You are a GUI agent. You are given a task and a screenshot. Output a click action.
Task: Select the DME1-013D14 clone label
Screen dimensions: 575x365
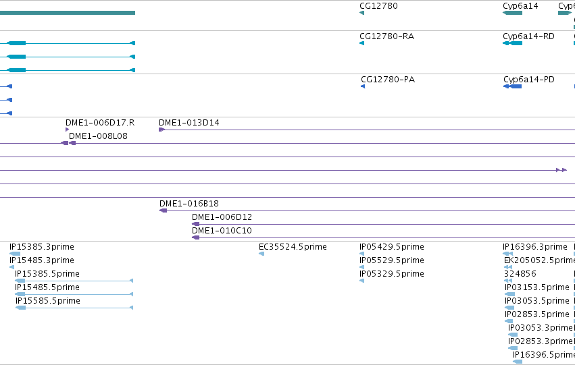click(x=189, y=123)
